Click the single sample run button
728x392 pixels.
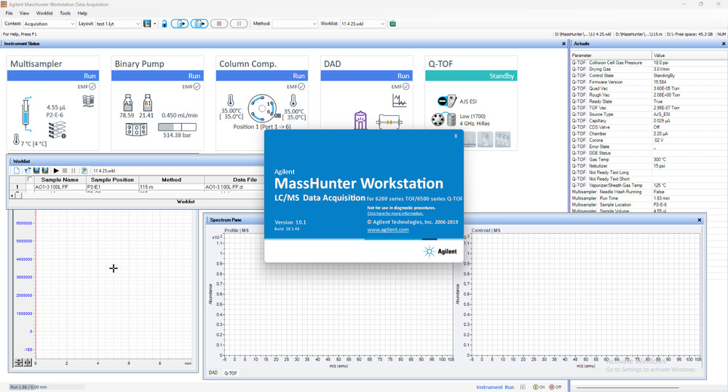click(x=180, y=24)
